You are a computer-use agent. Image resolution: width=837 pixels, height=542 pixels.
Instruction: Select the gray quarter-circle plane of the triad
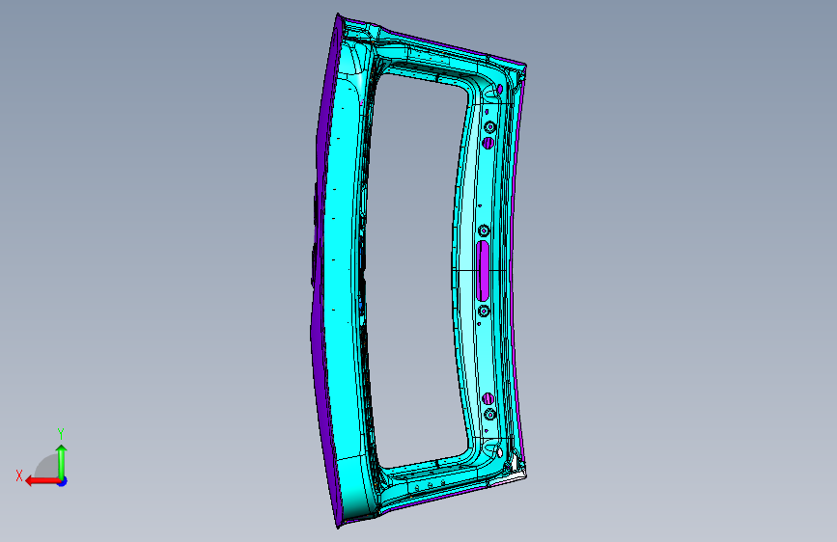[x=47, y=466]
